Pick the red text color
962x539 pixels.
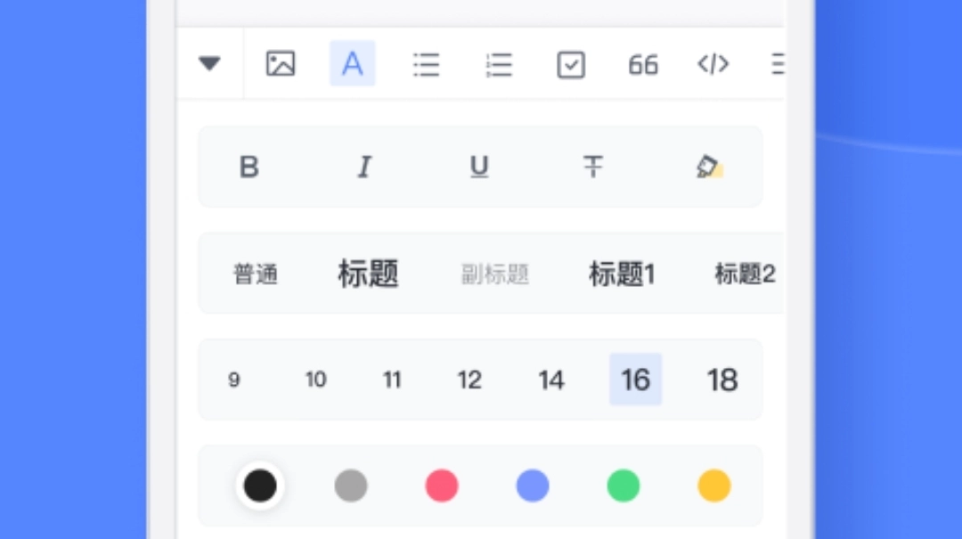[x=442, y=486]
